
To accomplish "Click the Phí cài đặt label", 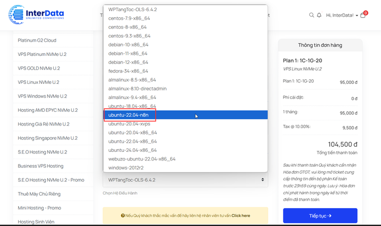I will [x=293, y=98].
